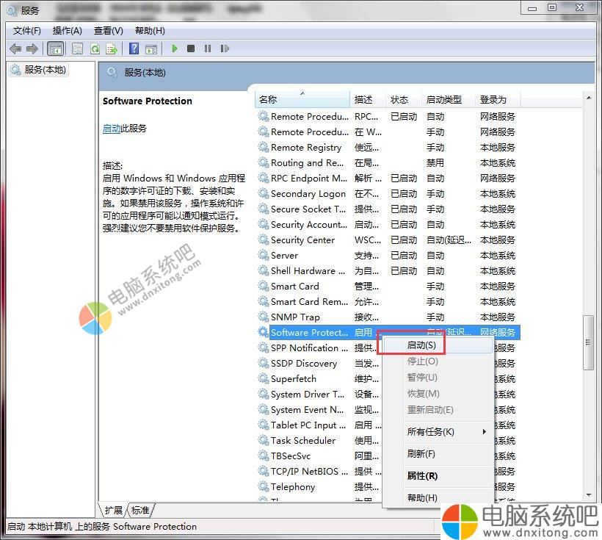The image size is (602, 540).
Task: Select the SPP Notification service row
Action: 319,348
